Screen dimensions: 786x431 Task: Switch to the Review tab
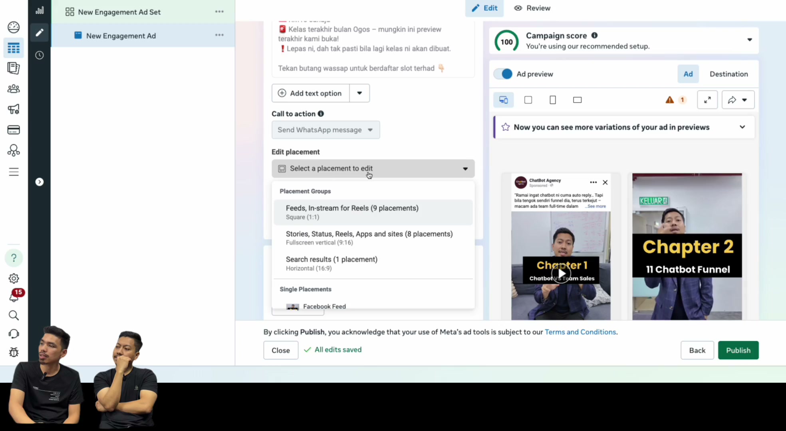point(532,8)
